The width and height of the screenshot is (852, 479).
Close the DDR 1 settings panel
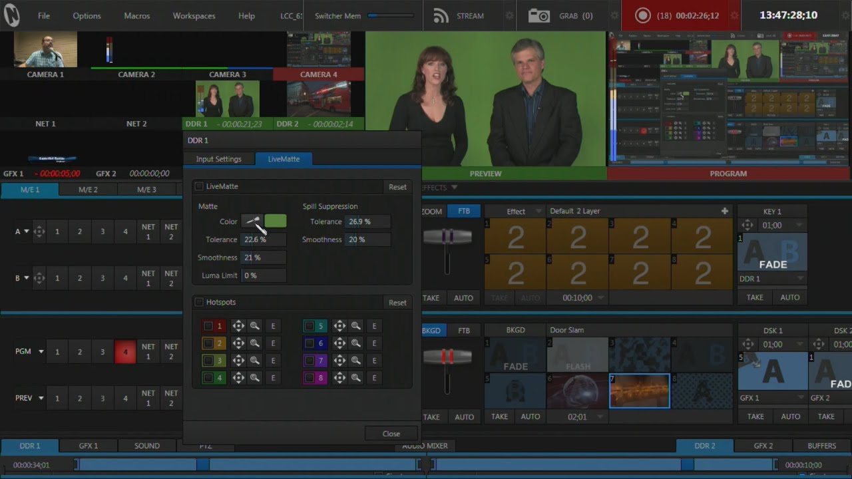click(391, 434)
